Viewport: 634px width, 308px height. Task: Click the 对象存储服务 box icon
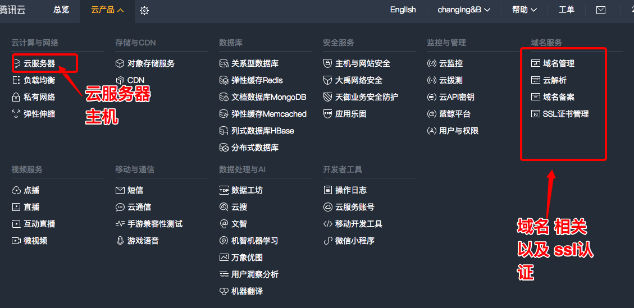click(120, 63)
